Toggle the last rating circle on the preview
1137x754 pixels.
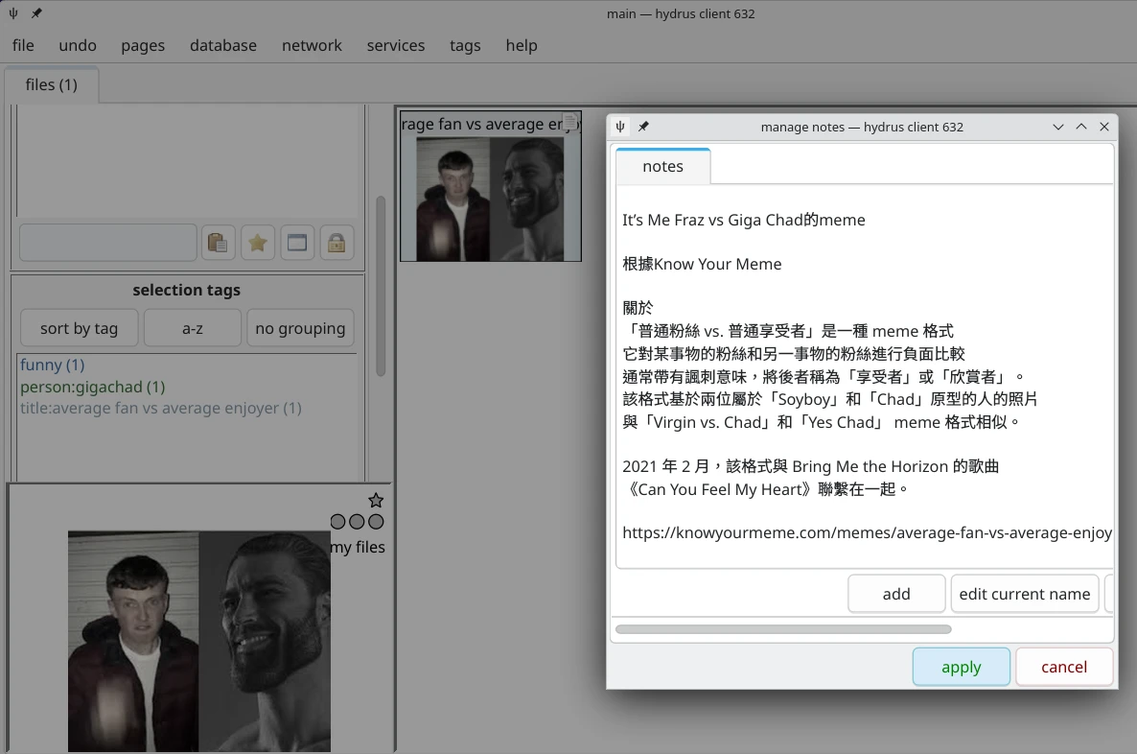point(375,522)
